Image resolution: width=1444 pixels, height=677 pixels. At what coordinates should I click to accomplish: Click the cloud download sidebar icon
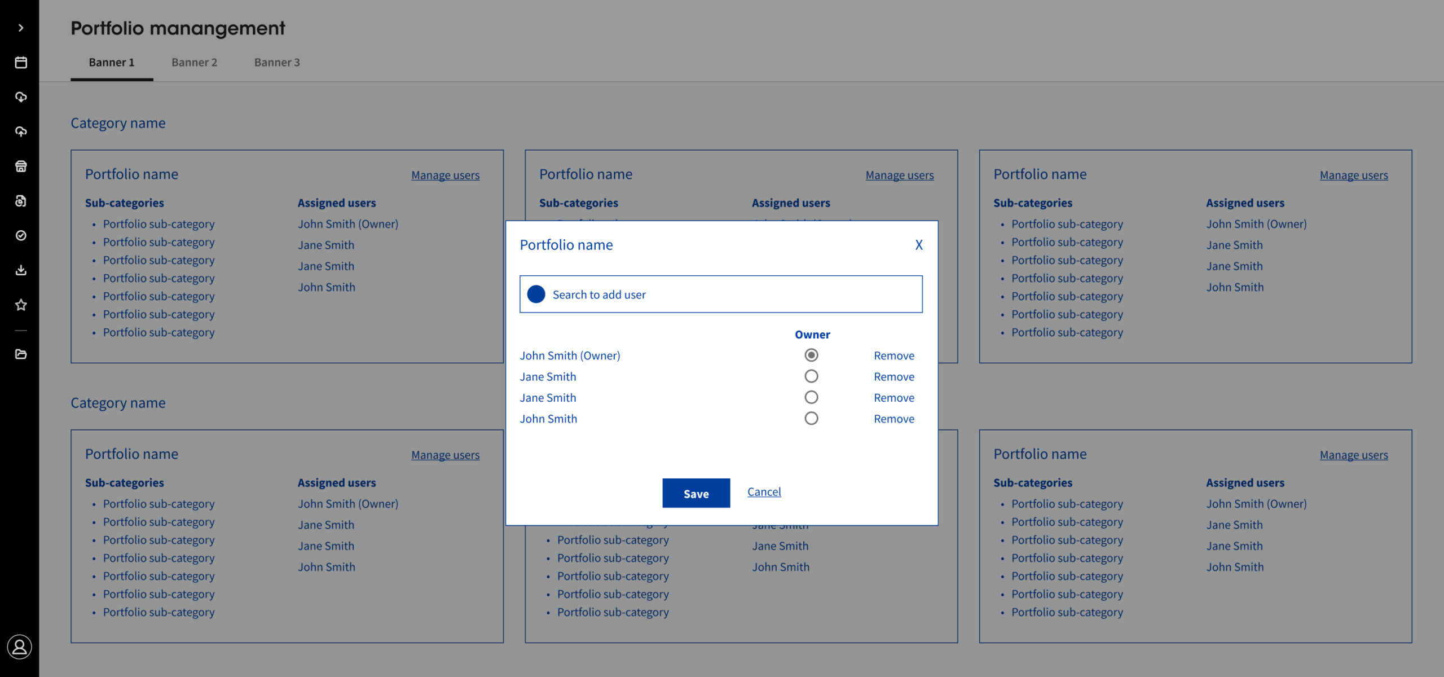click(x=21, y=97)
